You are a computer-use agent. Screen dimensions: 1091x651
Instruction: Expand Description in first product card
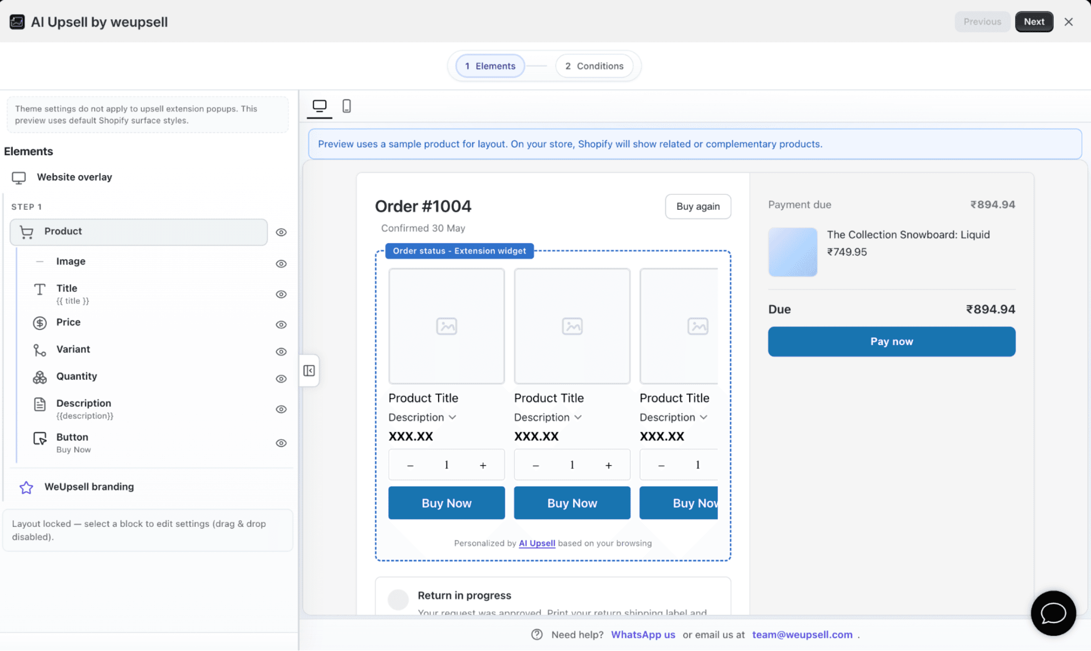(422, 417)
